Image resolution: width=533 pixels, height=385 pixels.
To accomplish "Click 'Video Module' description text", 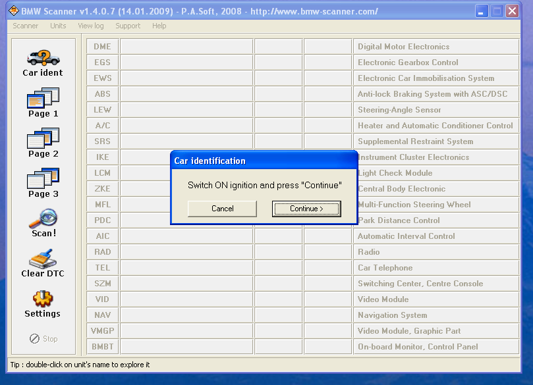I will (x=383, y=299).
